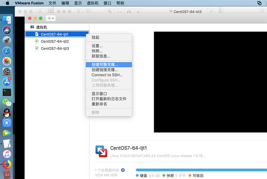
Task: Choose 获取信息... from context menu
Action: pyautogui.click(x=109, y=56)
